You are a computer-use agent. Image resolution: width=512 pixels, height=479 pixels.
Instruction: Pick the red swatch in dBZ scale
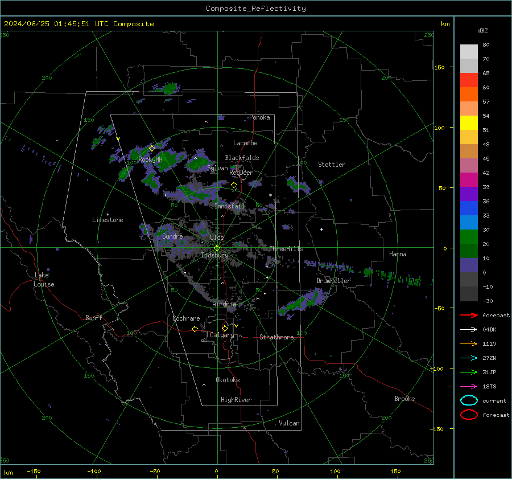(x=469, y=80)
